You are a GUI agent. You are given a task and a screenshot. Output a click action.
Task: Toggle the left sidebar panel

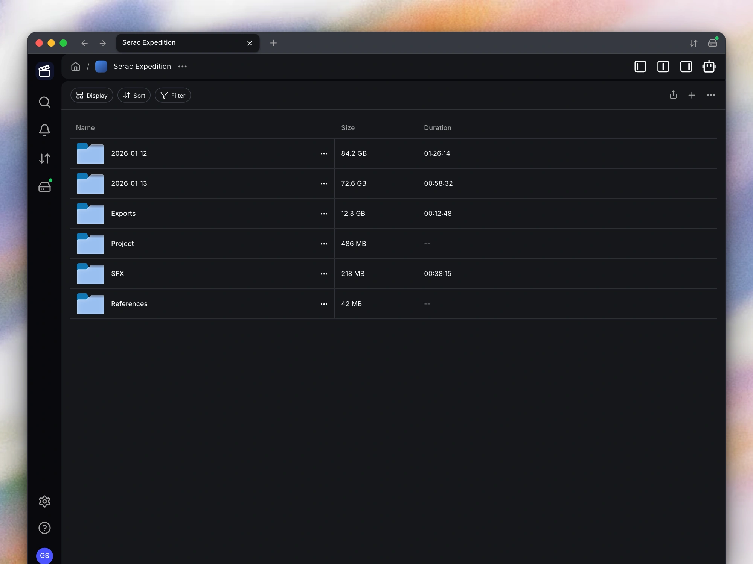(x=640, y=67)
